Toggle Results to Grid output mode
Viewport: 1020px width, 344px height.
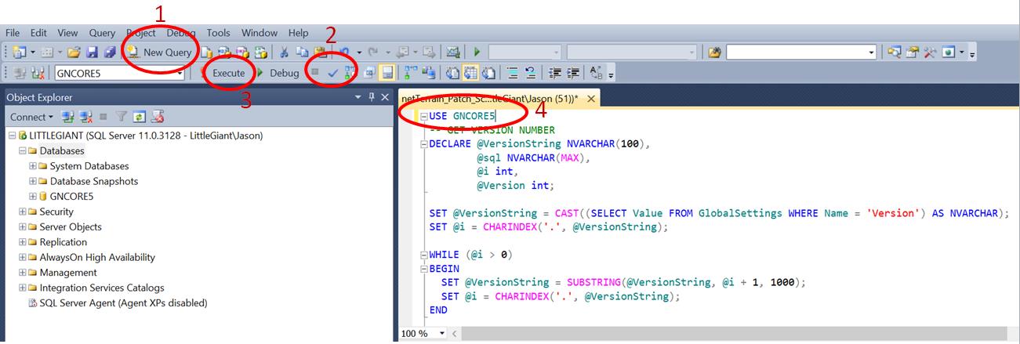(x=468, y=73)
